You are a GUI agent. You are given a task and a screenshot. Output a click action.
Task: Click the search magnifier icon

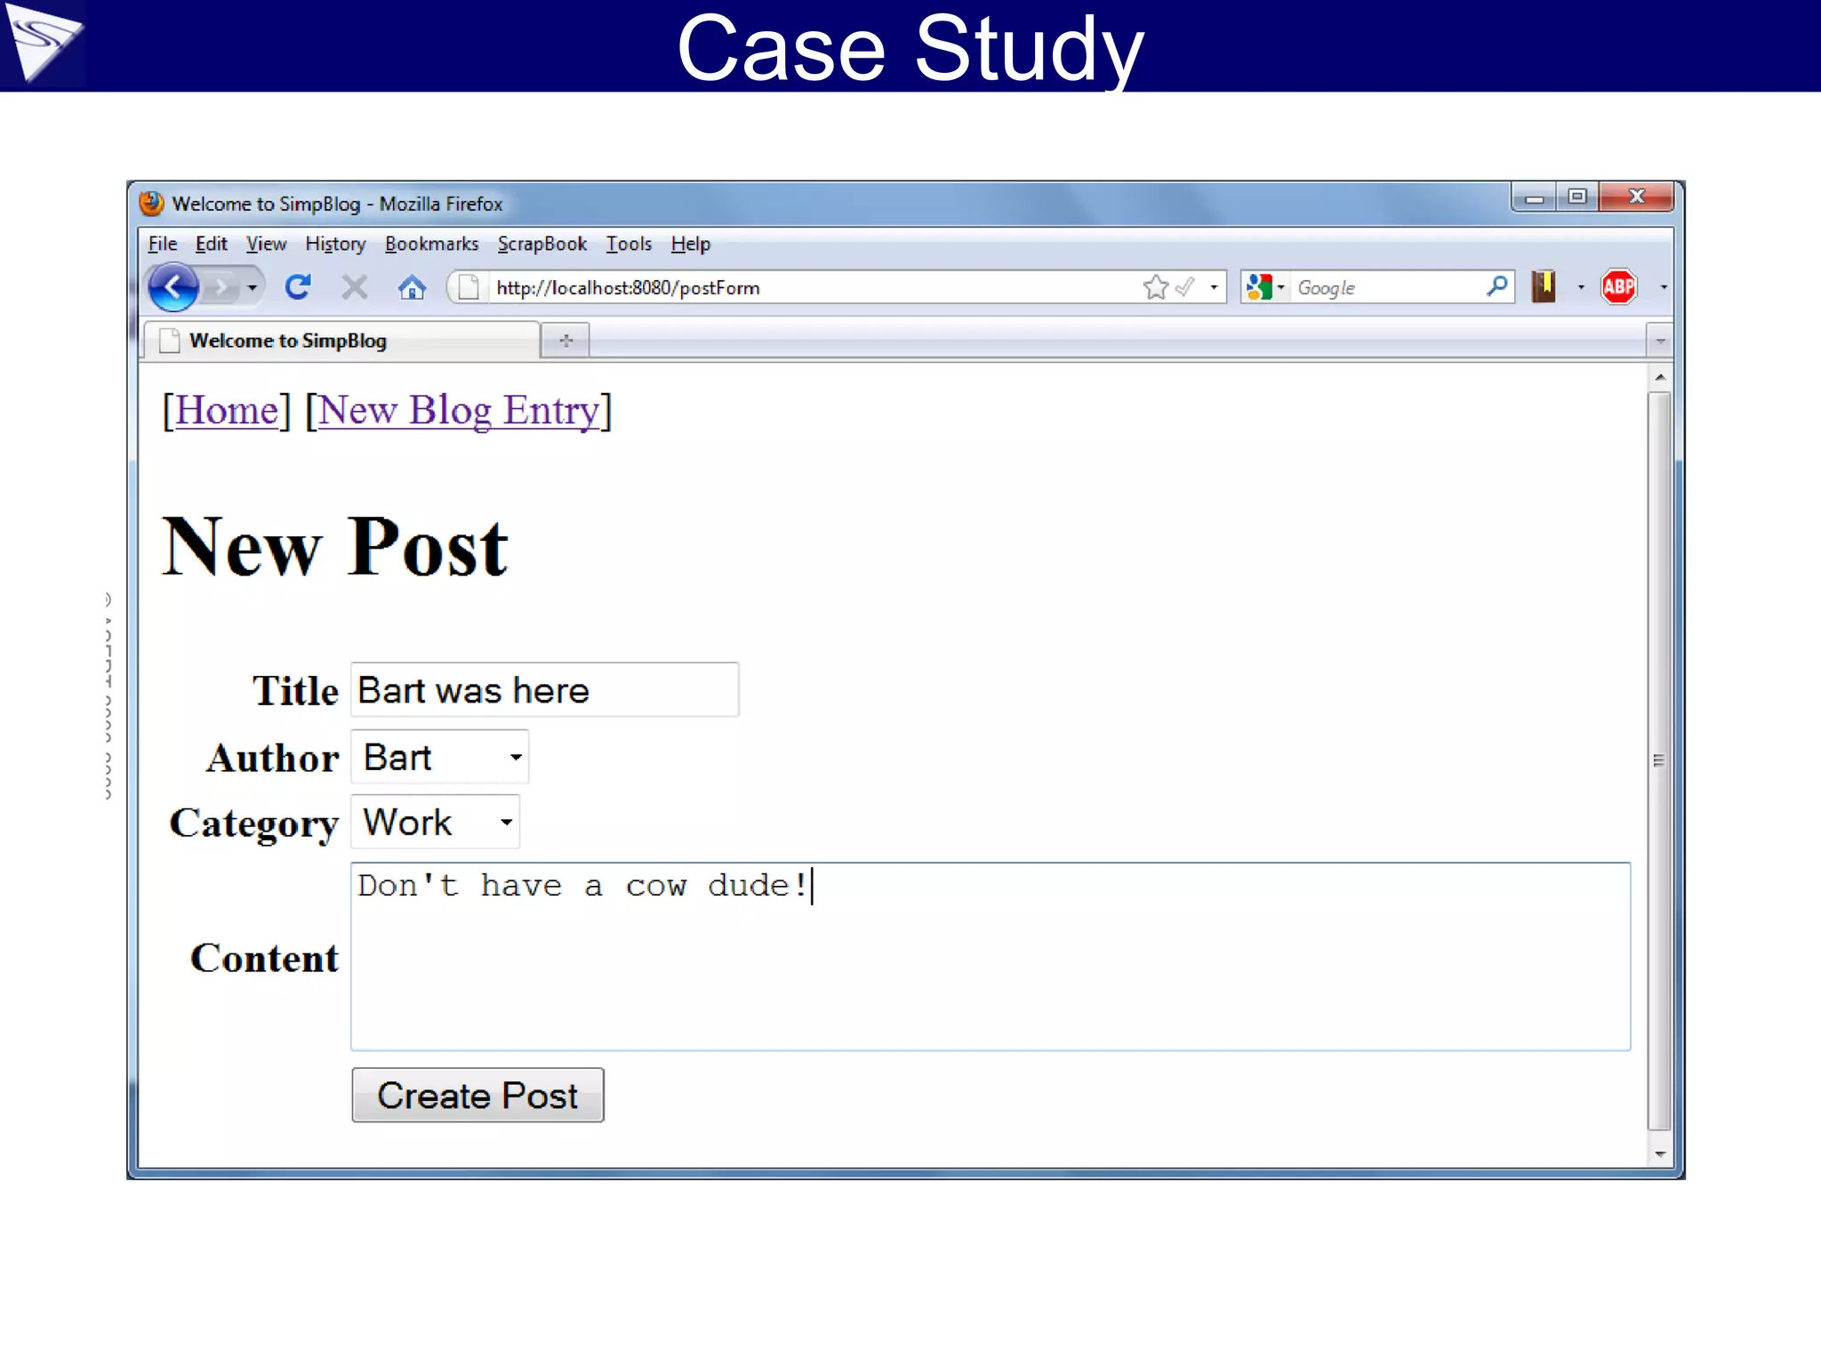pos(1496,286)
